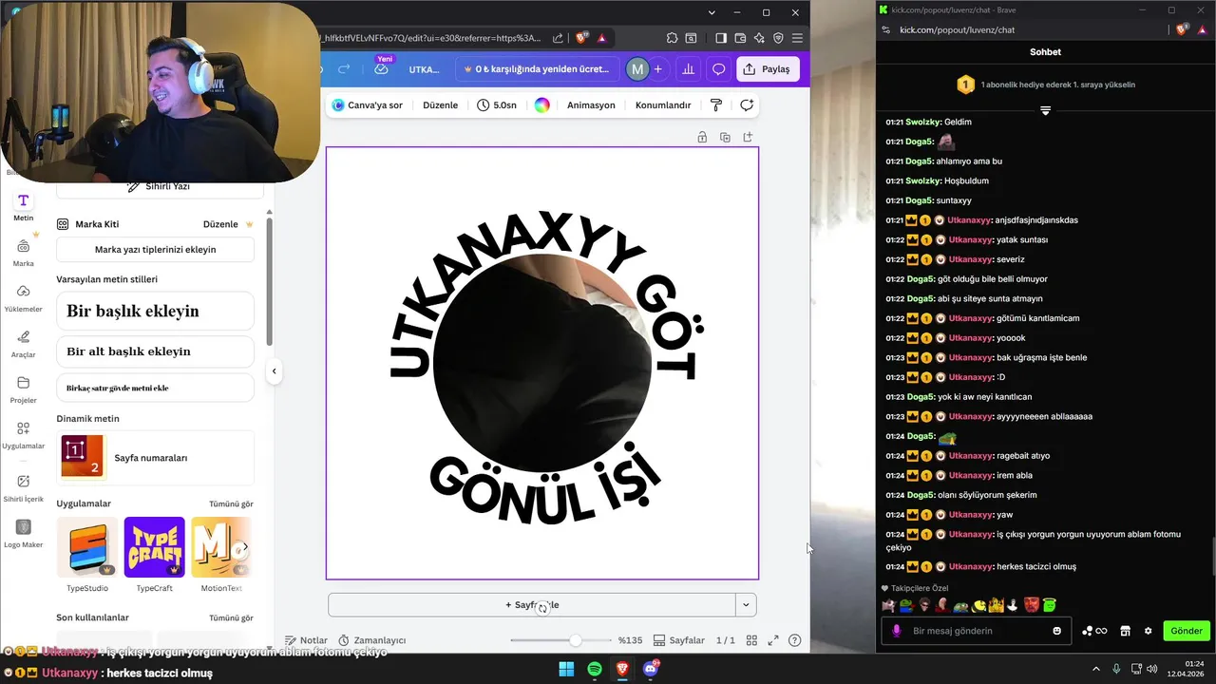1216x684 pixels.
Task: Click Düzenle link in Marka Kiti
Action: click(x=220, y=224)
